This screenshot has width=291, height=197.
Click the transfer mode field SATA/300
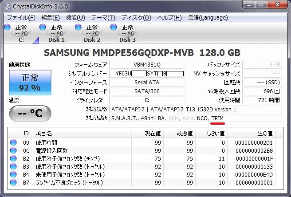tap(147, 91)
